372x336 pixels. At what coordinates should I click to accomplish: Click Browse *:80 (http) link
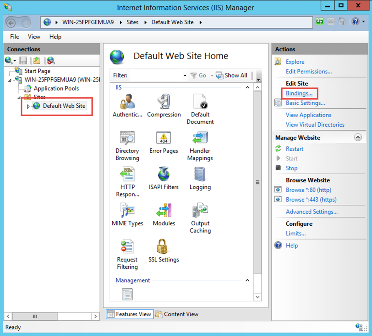308,190
